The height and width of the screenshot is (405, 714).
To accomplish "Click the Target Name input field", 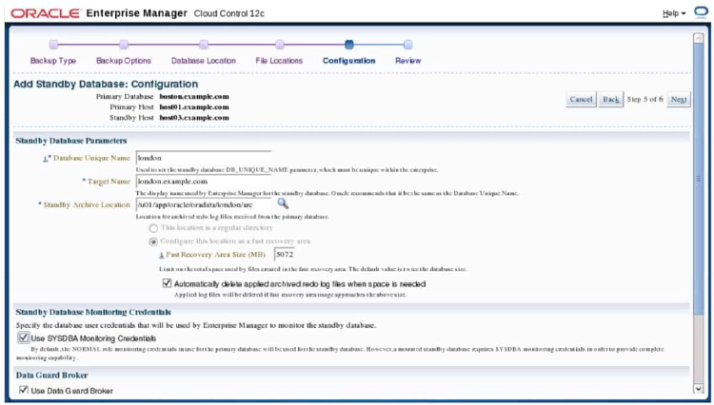I will tap(204, 182).
